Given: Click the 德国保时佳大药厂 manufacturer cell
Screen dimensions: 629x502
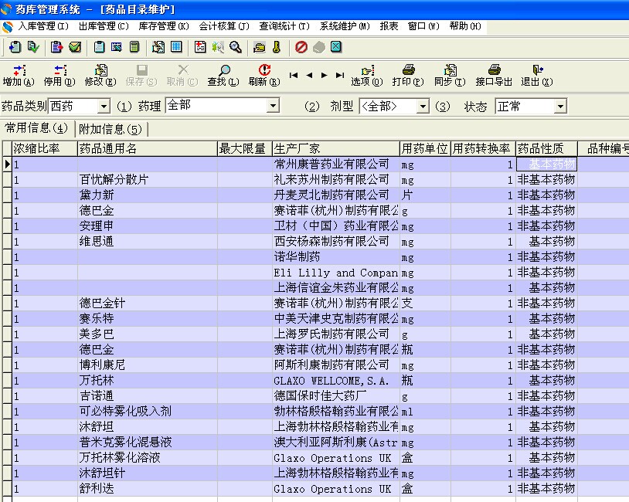Looking at the screenshot, I should click(x=336, y=396).
